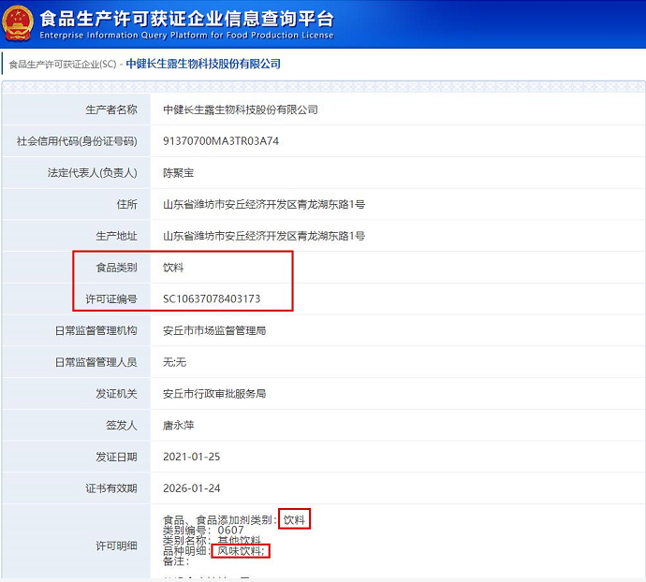Select issue date 2021-01-25

click(192, 457)
